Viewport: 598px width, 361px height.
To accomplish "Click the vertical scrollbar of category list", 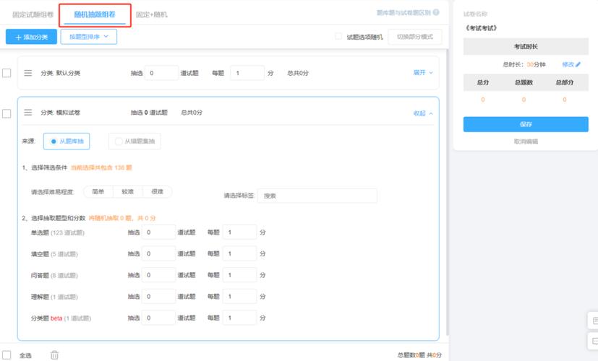I will coord(447,191).
